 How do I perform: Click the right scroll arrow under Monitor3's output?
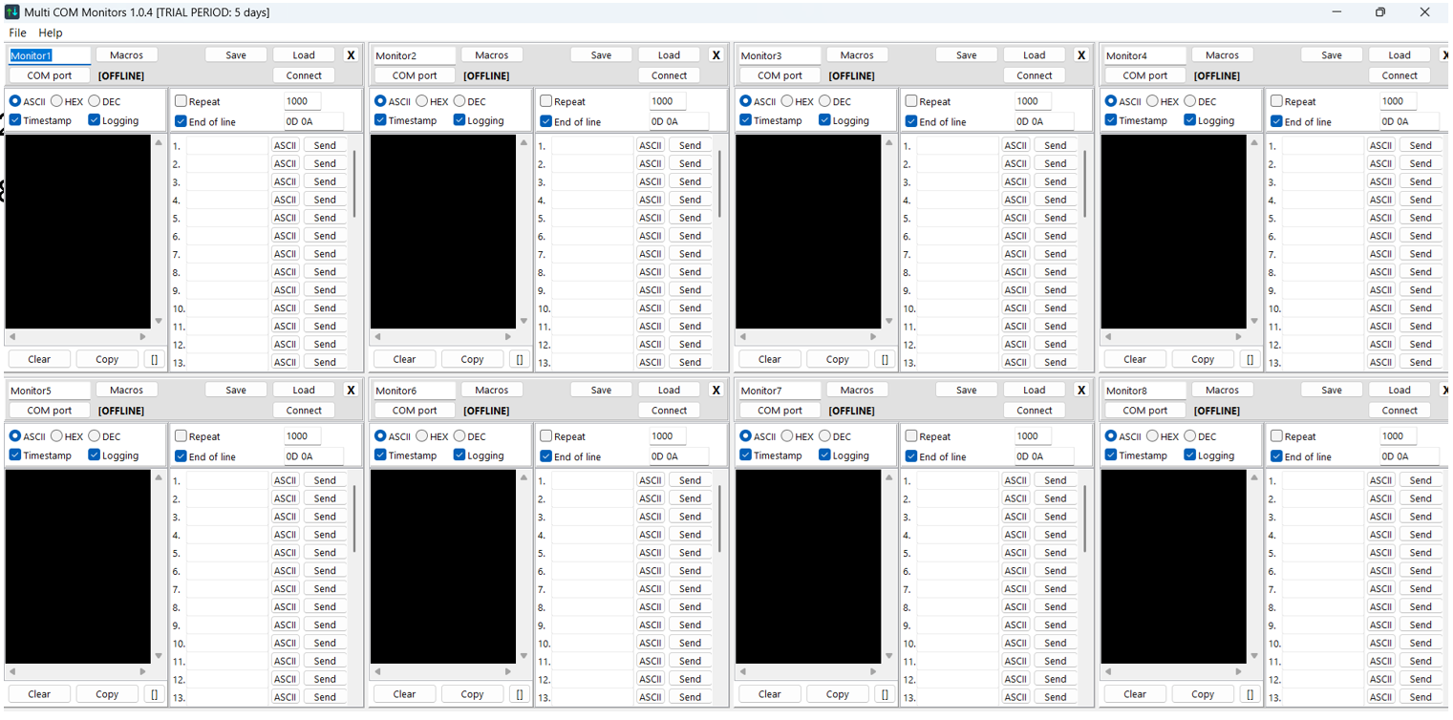click(x=872, y=336)
